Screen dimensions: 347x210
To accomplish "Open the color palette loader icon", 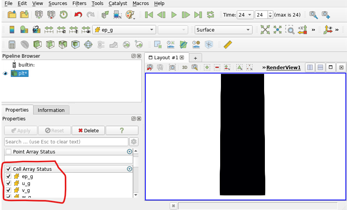I will 130,15.
